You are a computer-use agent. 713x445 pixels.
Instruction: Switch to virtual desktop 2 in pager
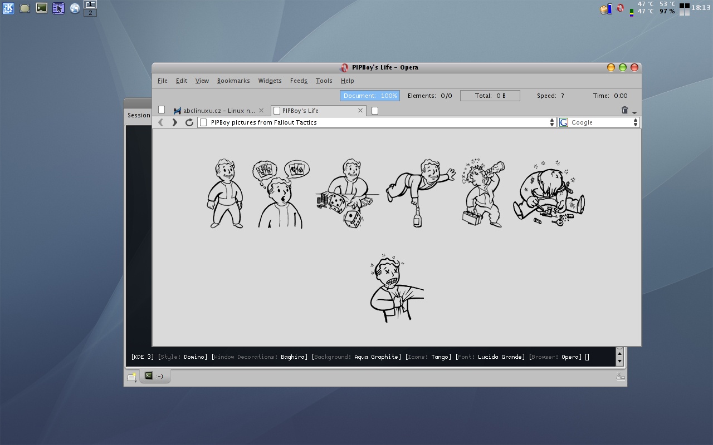[90, 12]
